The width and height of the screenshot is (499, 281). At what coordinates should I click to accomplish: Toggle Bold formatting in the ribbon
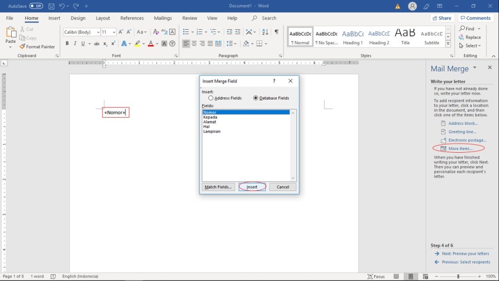click(x=67, y=43)
